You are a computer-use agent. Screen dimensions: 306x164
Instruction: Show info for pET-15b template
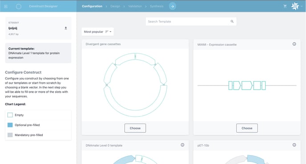[x=294, y=145]
